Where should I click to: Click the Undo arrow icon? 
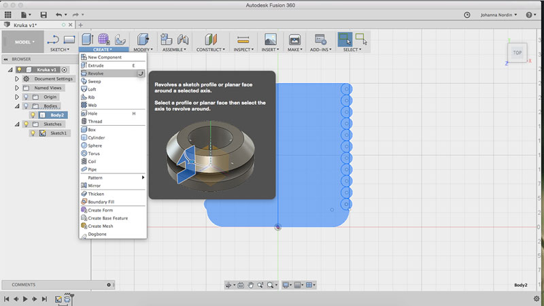click(58, 14)
